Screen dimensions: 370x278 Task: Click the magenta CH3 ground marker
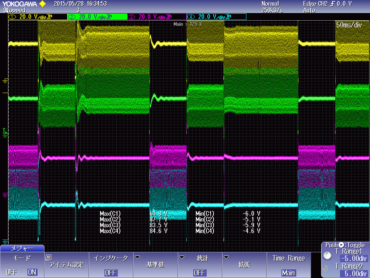coord(5,195)
